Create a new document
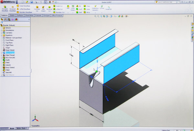The width and height of the screenshot is (194, 131). [x=22, y=2]
